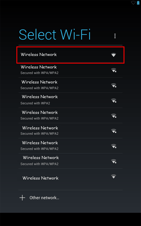Open the three-dot overflow menu

[x=115, y=36]
